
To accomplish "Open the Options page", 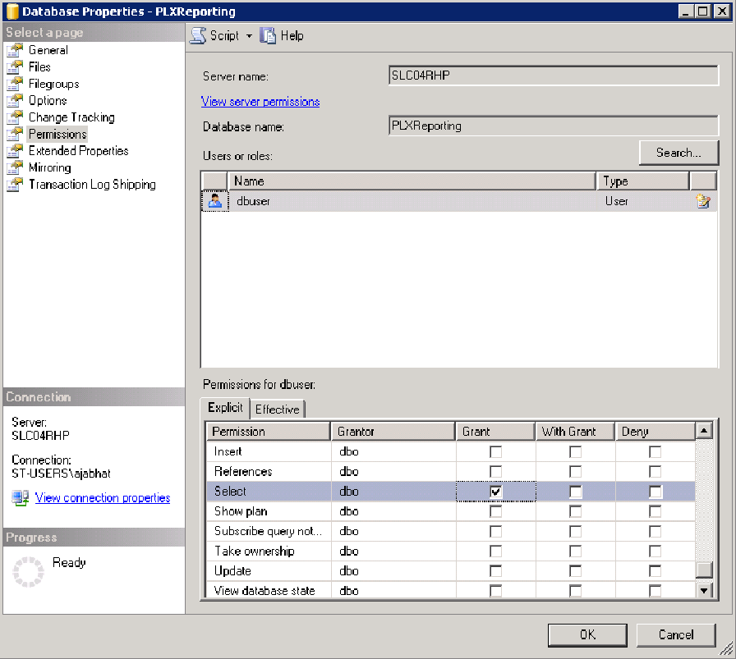I will coord(48,100).
